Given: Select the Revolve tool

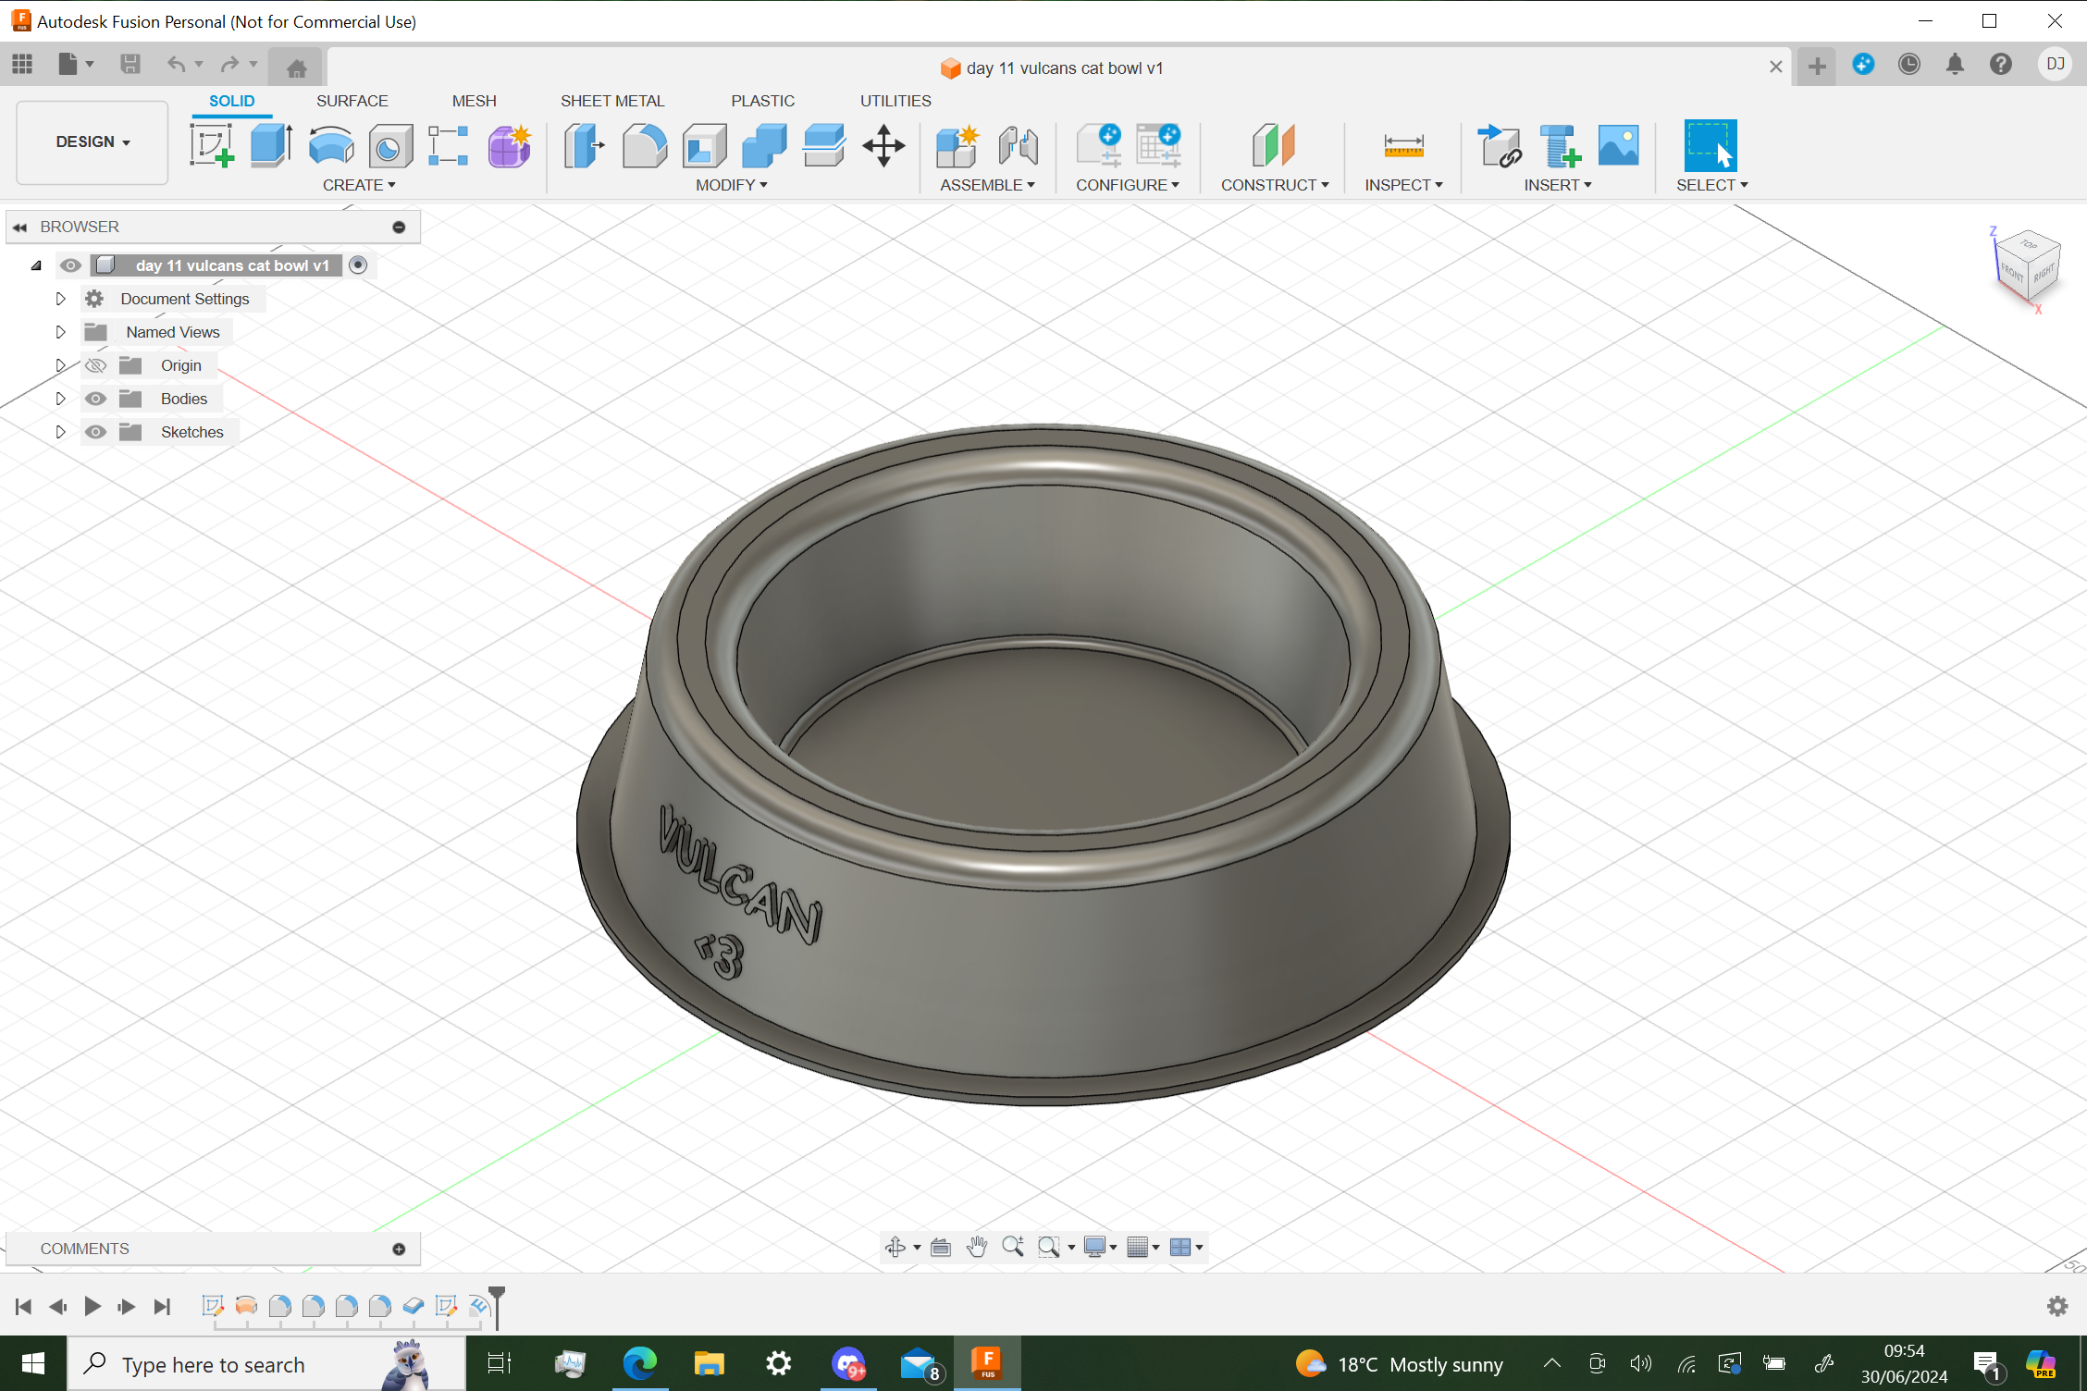Looking at the screenshot, I should click(x=330, y=146).
